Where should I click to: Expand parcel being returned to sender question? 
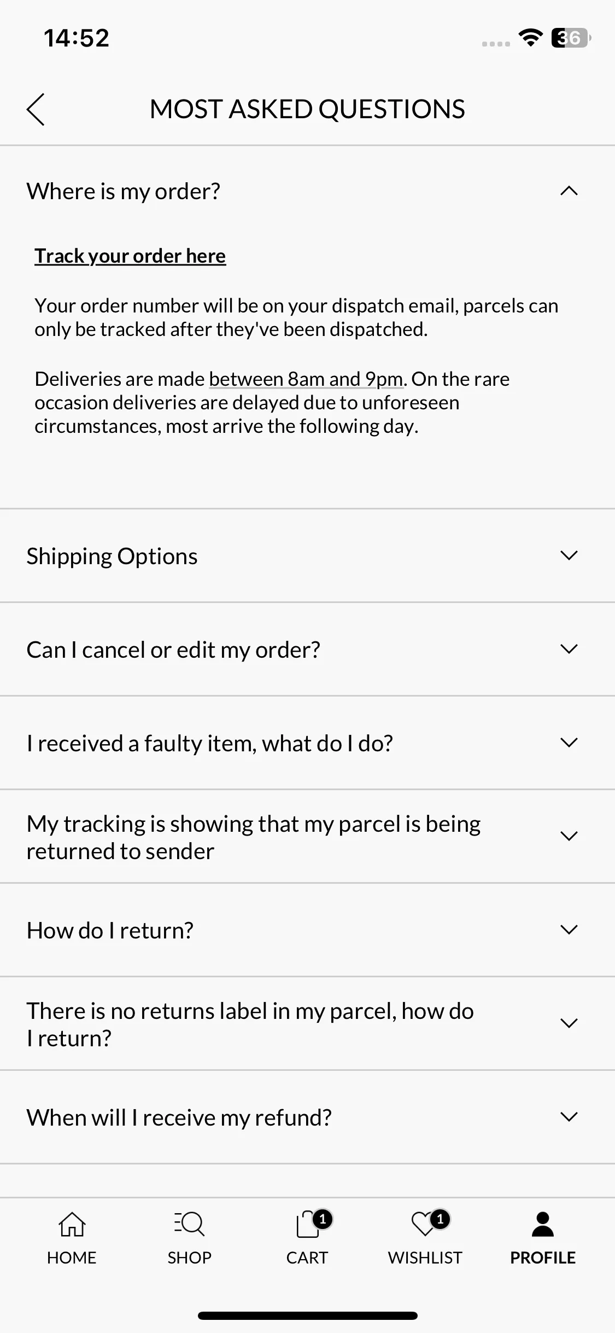coord(307,836)
